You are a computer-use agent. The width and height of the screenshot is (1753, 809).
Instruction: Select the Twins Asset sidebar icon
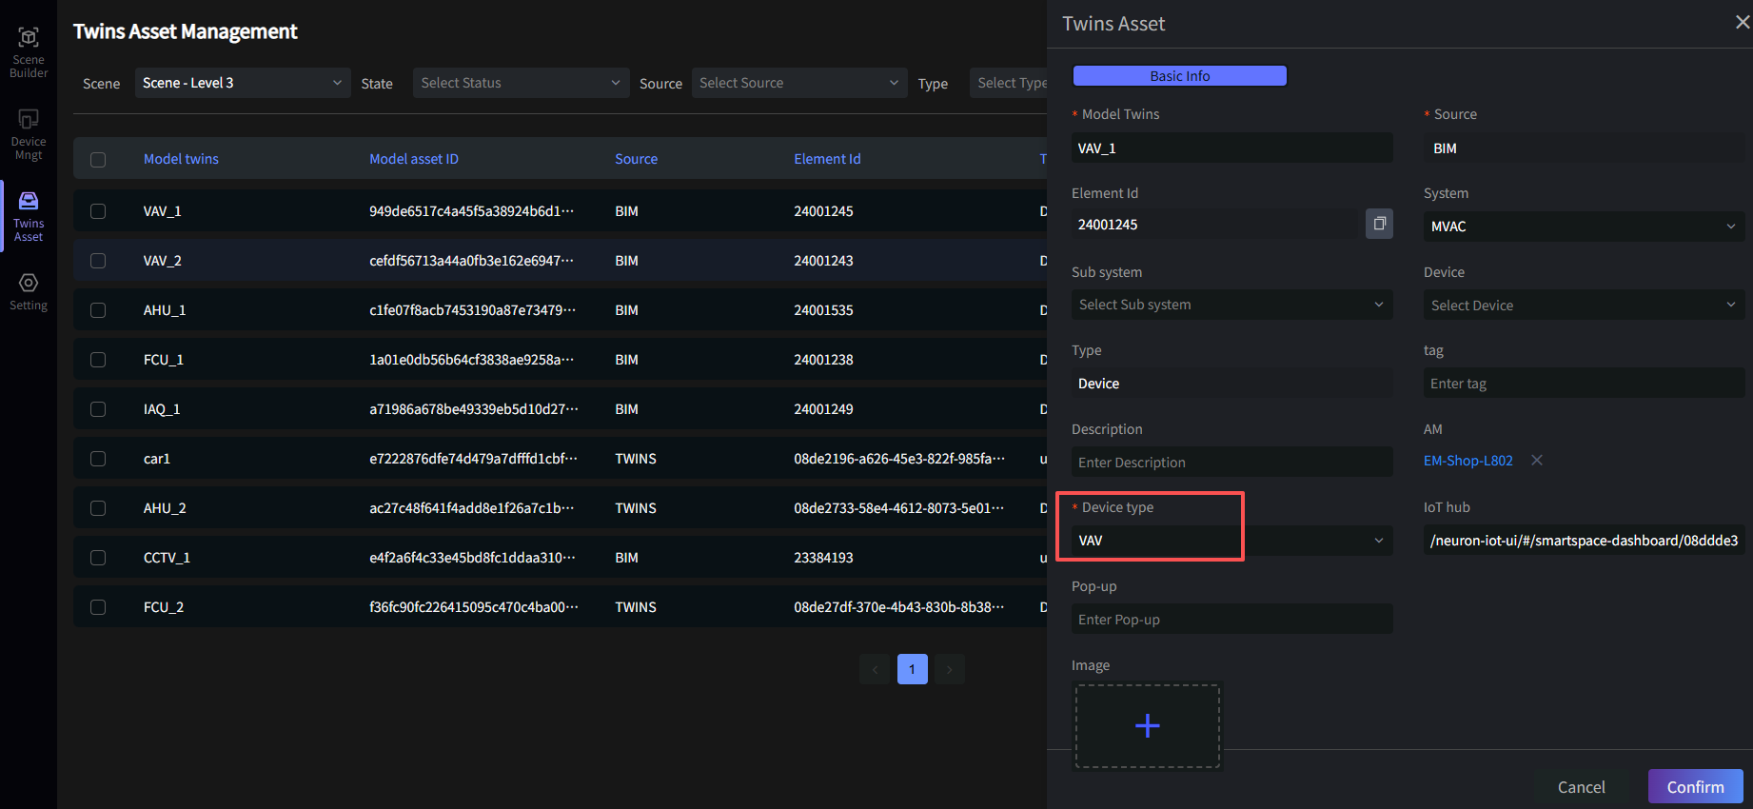click(29, 215)
